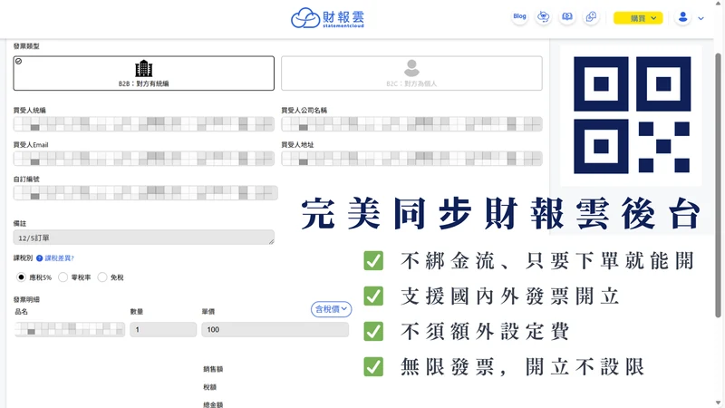Click the 數量 field showing 1
The width and height of the screenshot is (725, 408).
(x=163, y=329)
